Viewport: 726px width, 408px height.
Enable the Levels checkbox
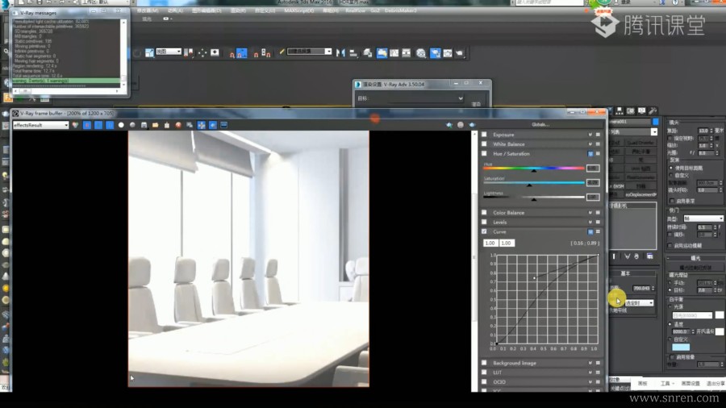tap(484, 222)
